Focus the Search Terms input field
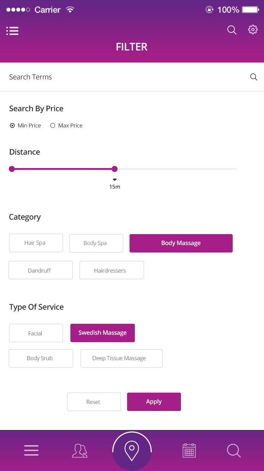Viewport: 264px width, 471px height. [132, 77]
